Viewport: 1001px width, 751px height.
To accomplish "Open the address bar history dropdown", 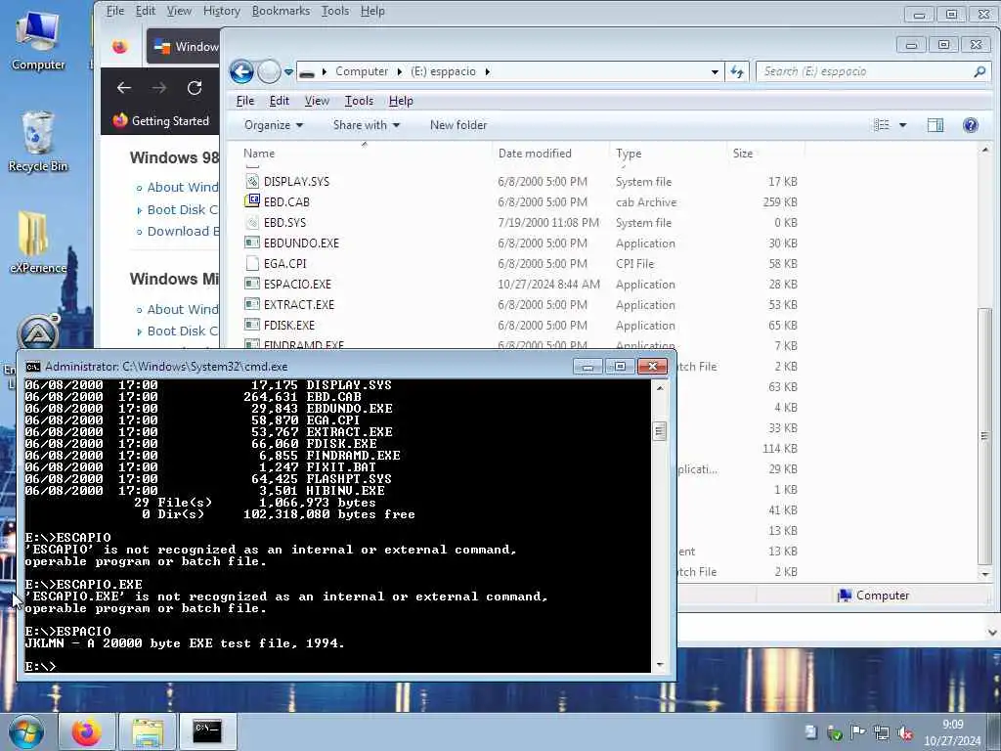I will [x=715, y=72].
